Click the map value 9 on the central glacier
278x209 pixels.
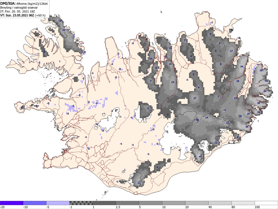pyautogui.click(x=148, y=108)
